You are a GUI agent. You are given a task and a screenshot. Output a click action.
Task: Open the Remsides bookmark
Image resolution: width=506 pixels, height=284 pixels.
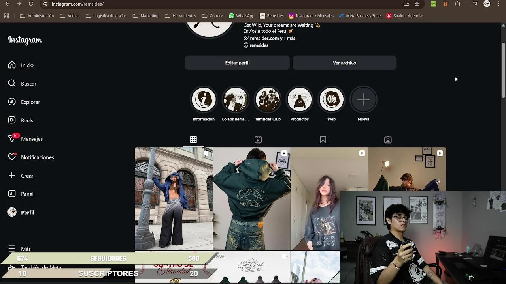click(x=272, y=16)
